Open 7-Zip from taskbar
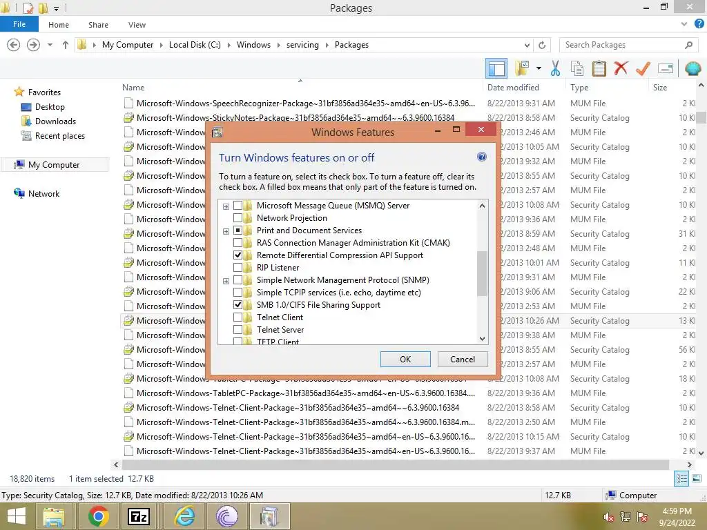707x530 pixels. [139, 516]
